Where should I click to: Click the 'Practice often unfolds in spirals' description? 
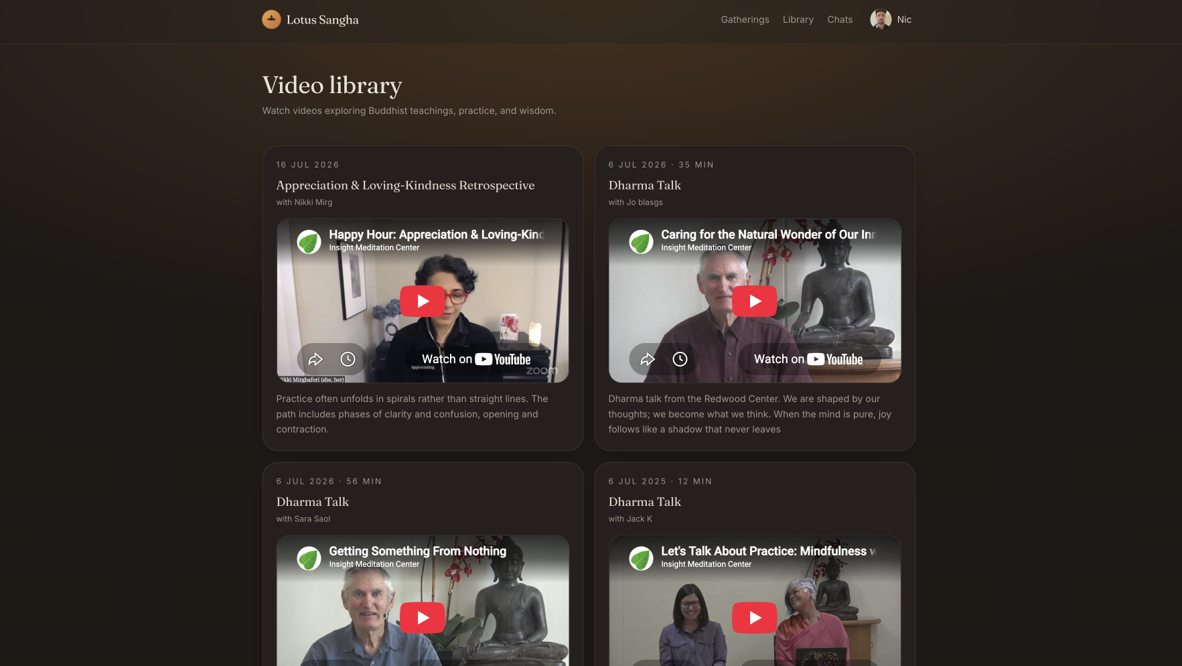click(x=413, y=414)
